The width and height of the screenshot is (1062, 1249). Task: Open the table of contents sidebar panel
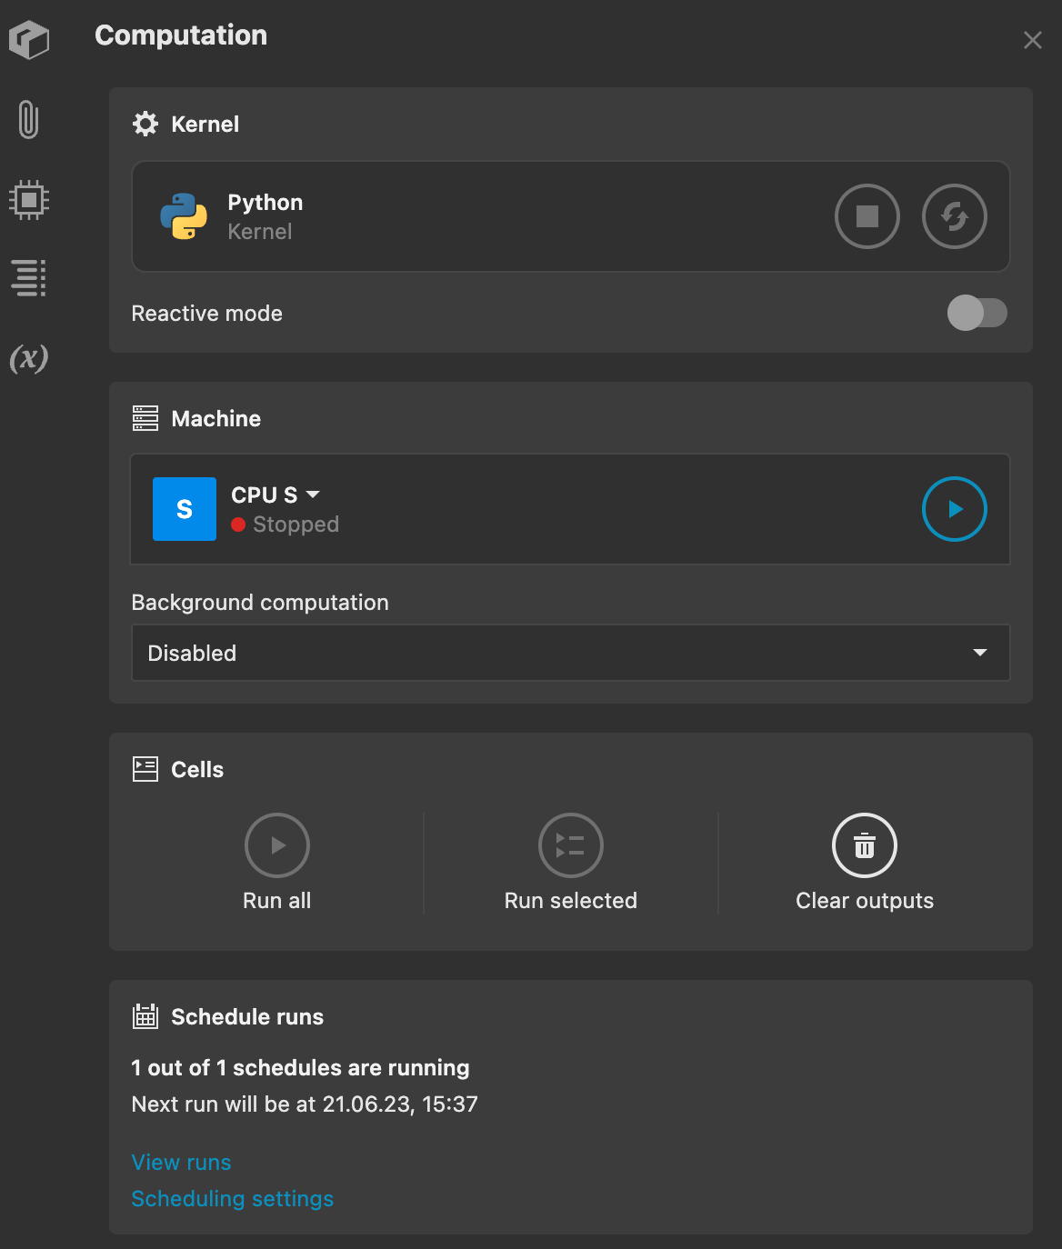[28, 277]
